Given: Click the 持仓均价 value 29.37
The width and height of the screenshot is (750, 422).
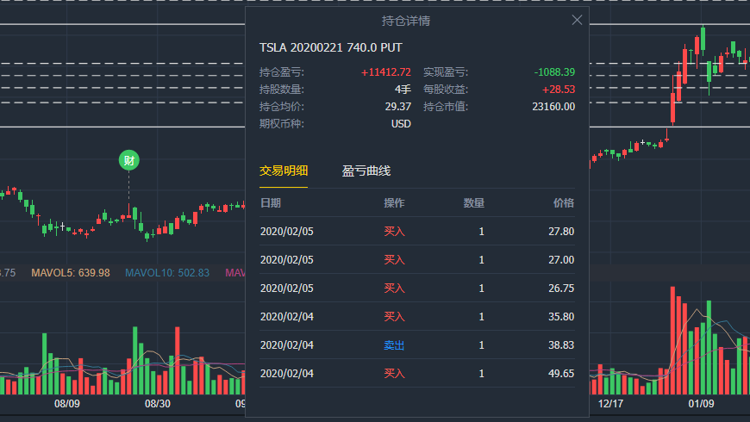Looking at the screenshot, I should (398, 107).
